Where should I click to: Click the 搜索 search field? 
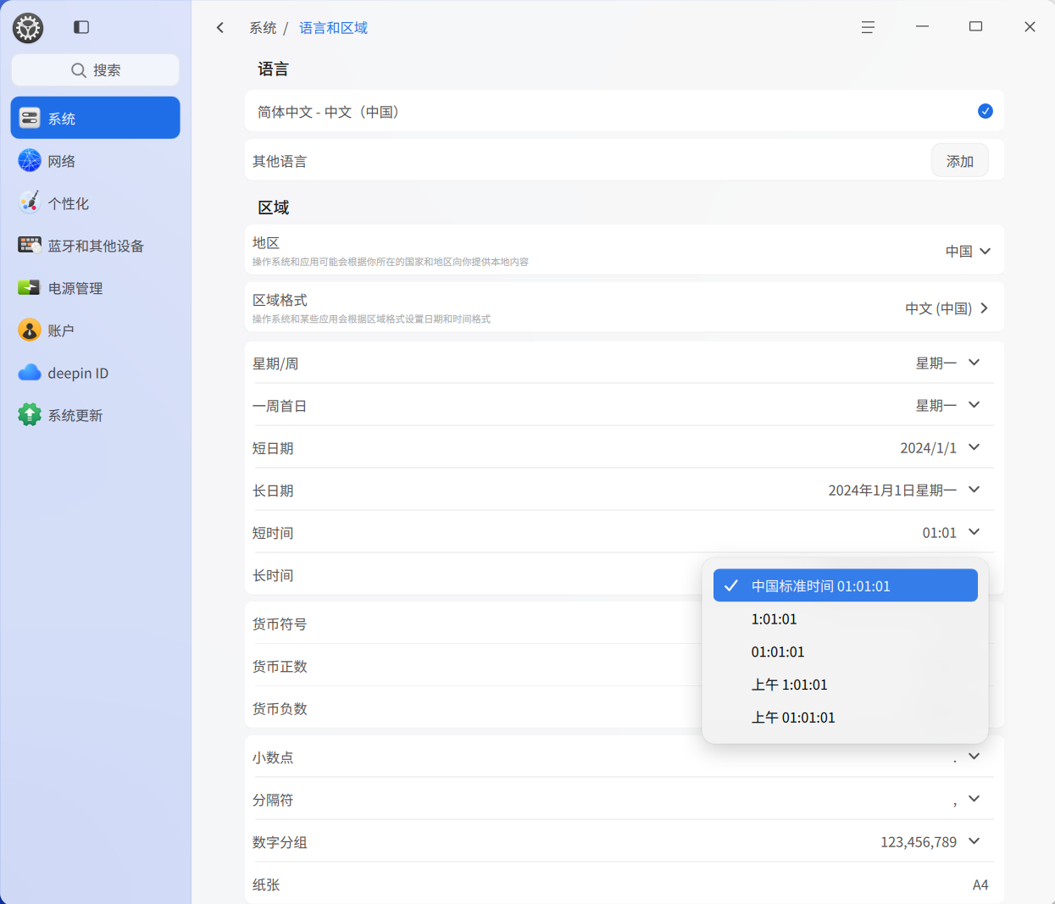(x=95, y=70)
